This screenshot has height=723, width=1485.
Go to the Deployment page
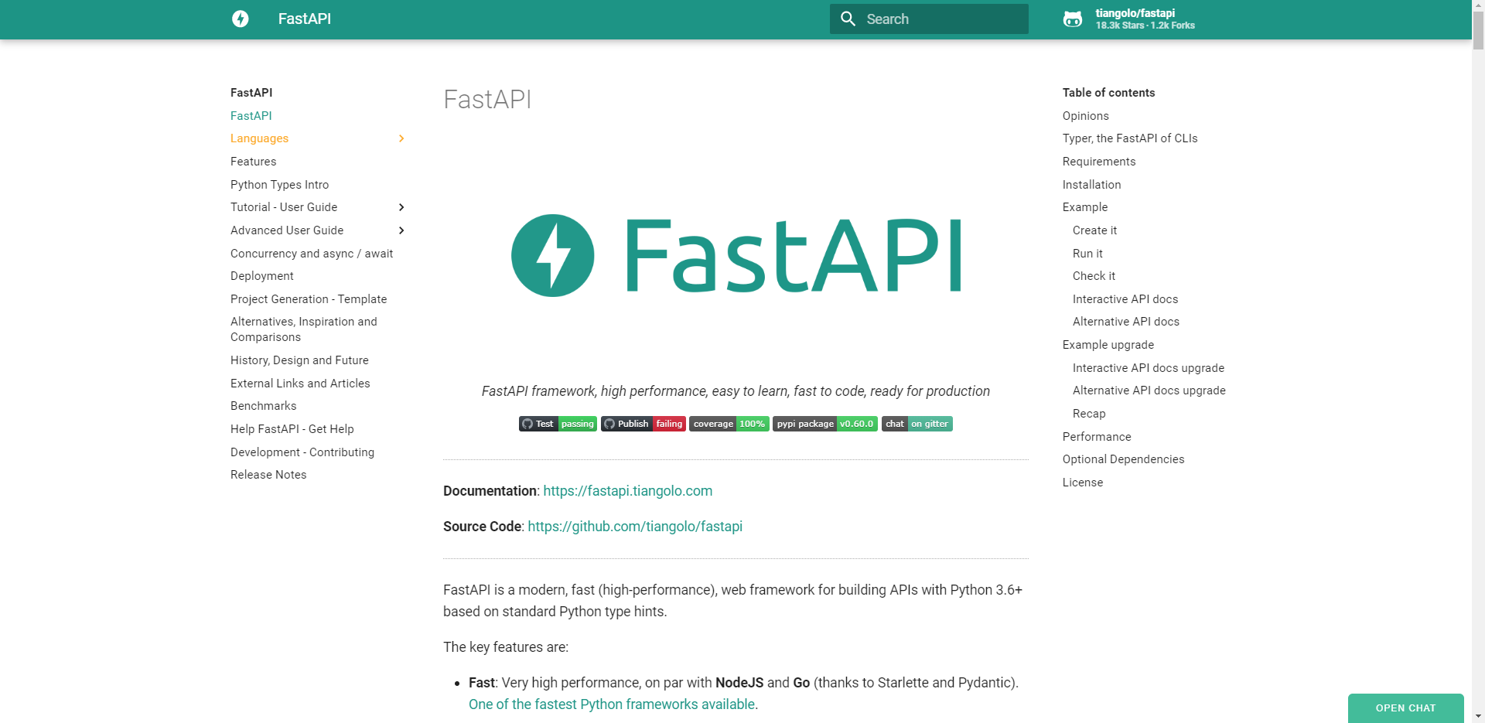pos(262,276)
